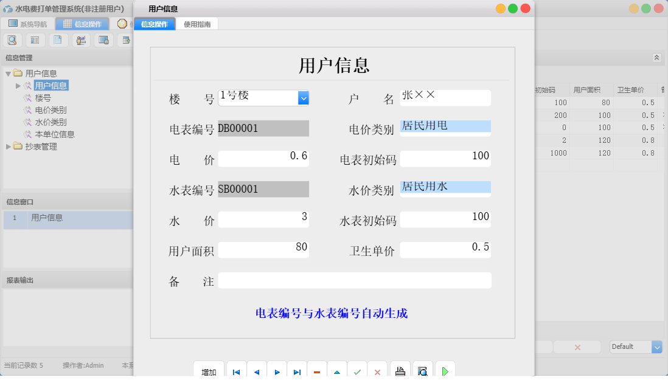Collapse the panel with the double-chevron control

pos(656,57)
